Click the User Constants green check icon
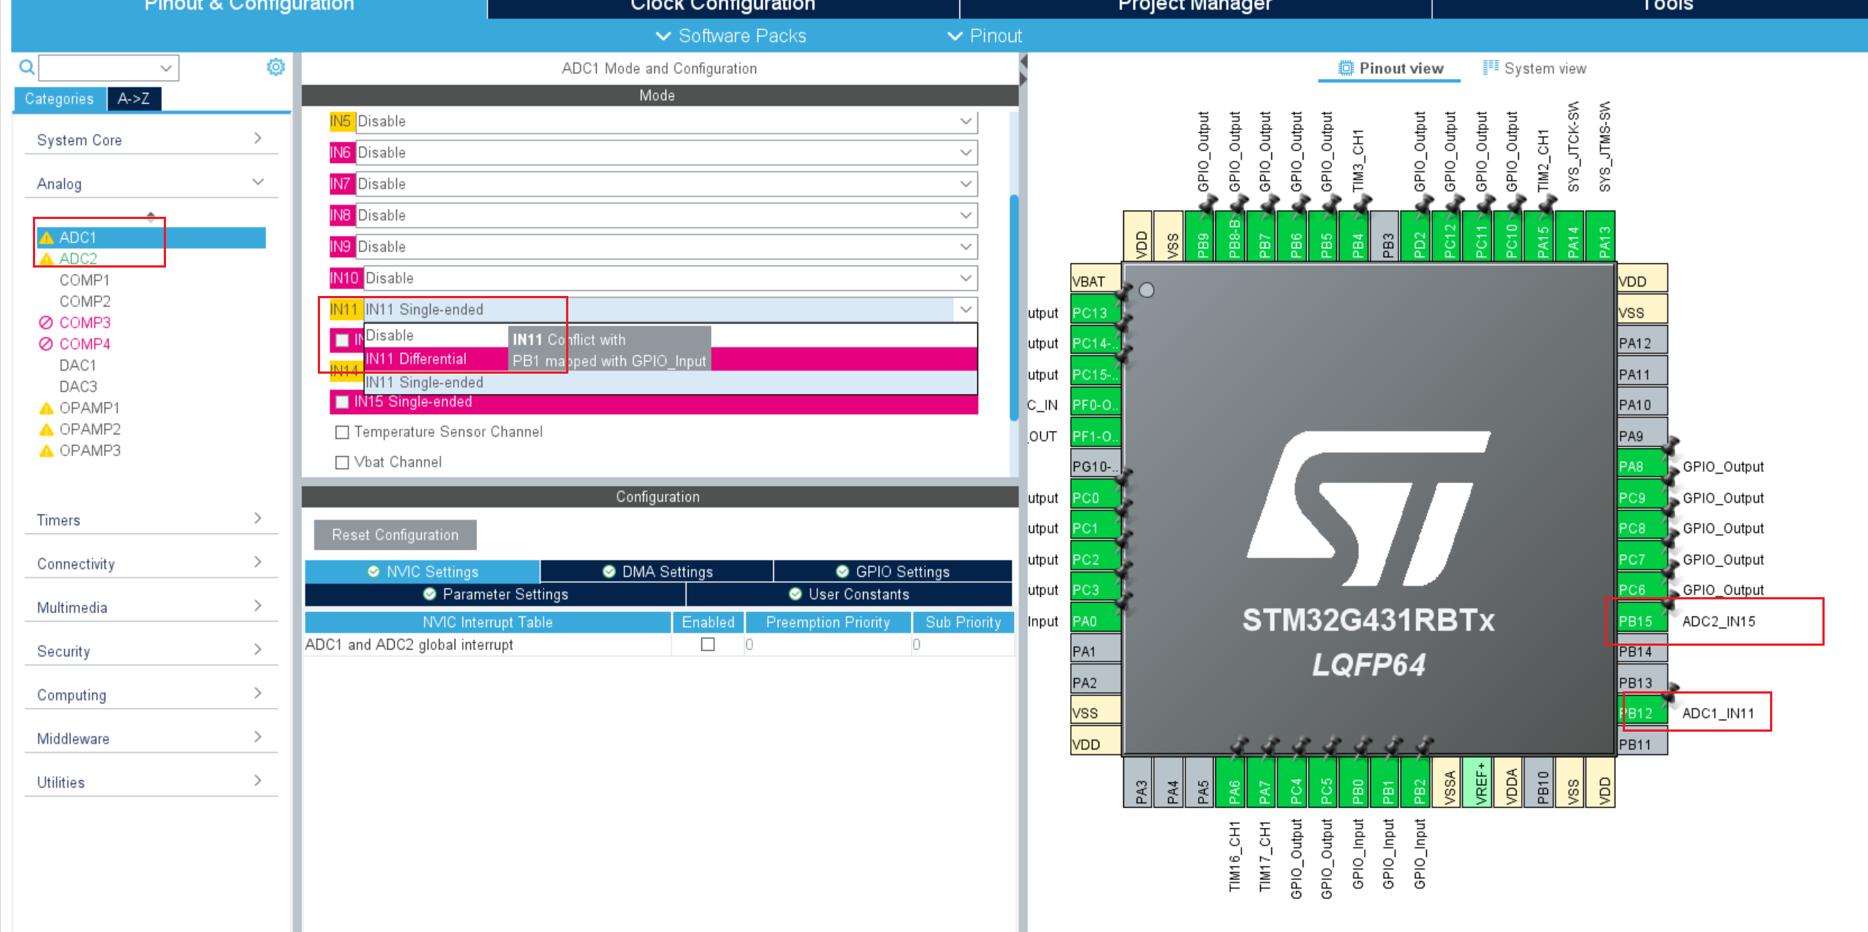1868x932 pixels. 796,594
